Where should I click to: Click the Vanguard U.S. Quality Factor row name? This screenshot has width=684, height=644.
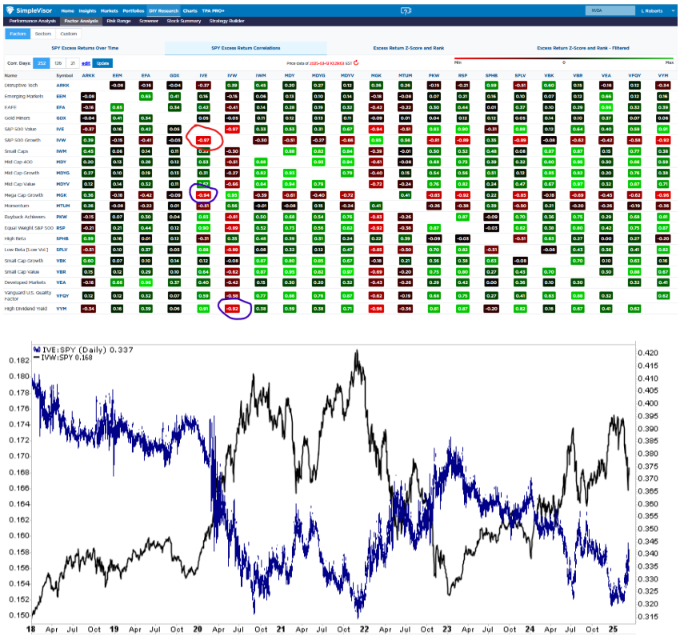(27, 295)
